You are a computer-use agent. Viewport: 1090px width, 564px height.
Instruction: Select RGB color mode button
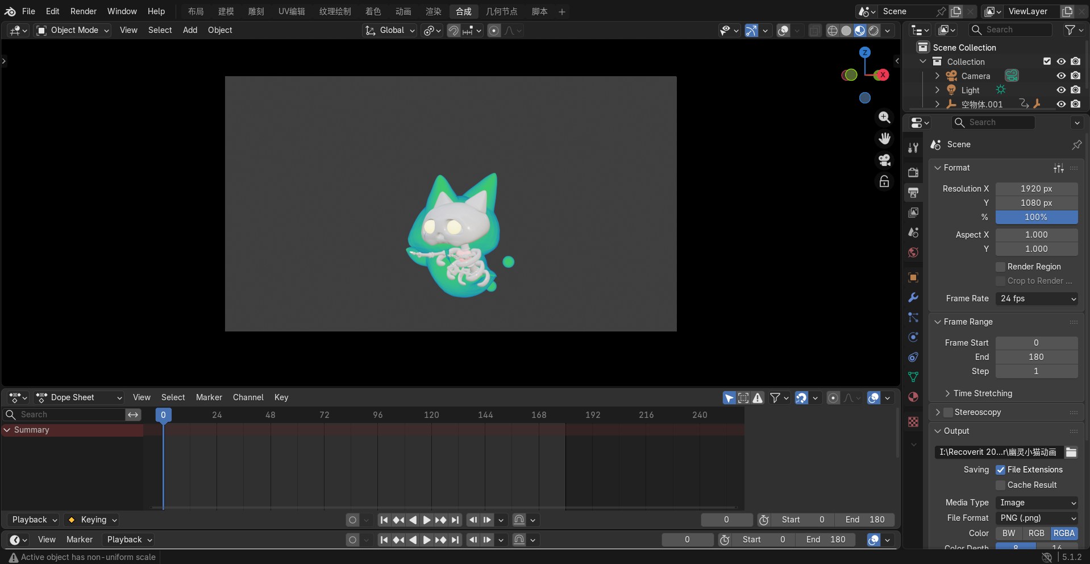click(1036, 533)
